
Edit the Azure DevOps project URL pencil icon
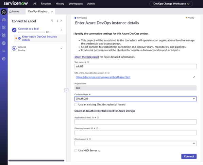(194, 77)
